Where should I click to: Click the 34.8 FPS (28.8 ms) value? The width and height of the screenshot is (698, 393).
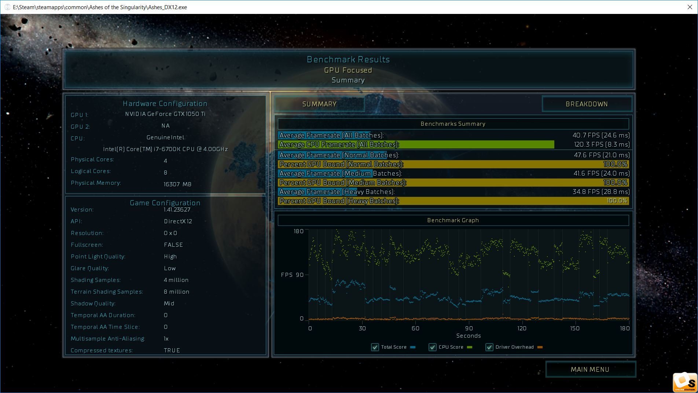[601, 192]
